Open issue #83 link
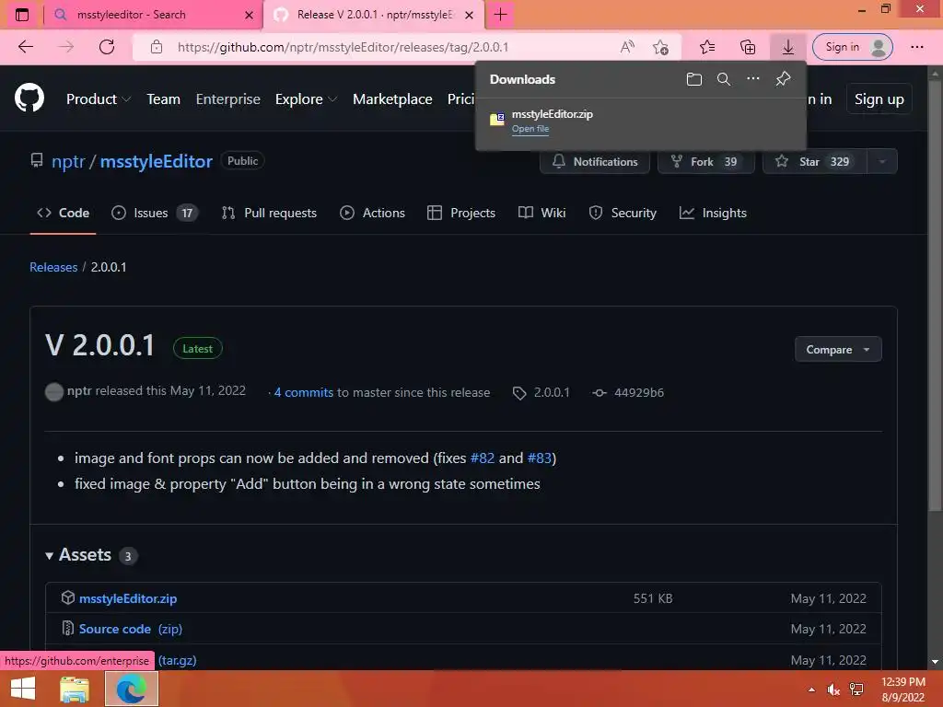The height and width of the screenshot is (707, 943). coord(540,458)
